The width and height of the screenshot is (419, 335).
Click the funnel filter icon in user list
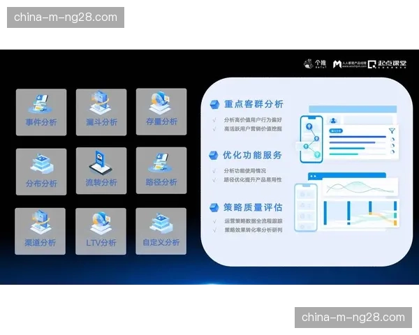(392, 130)
